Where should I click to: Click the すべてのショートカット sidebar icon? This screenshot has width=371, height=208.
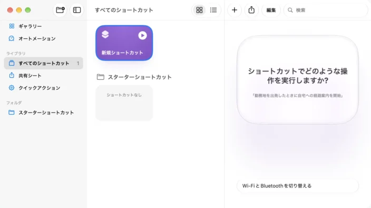12,63
